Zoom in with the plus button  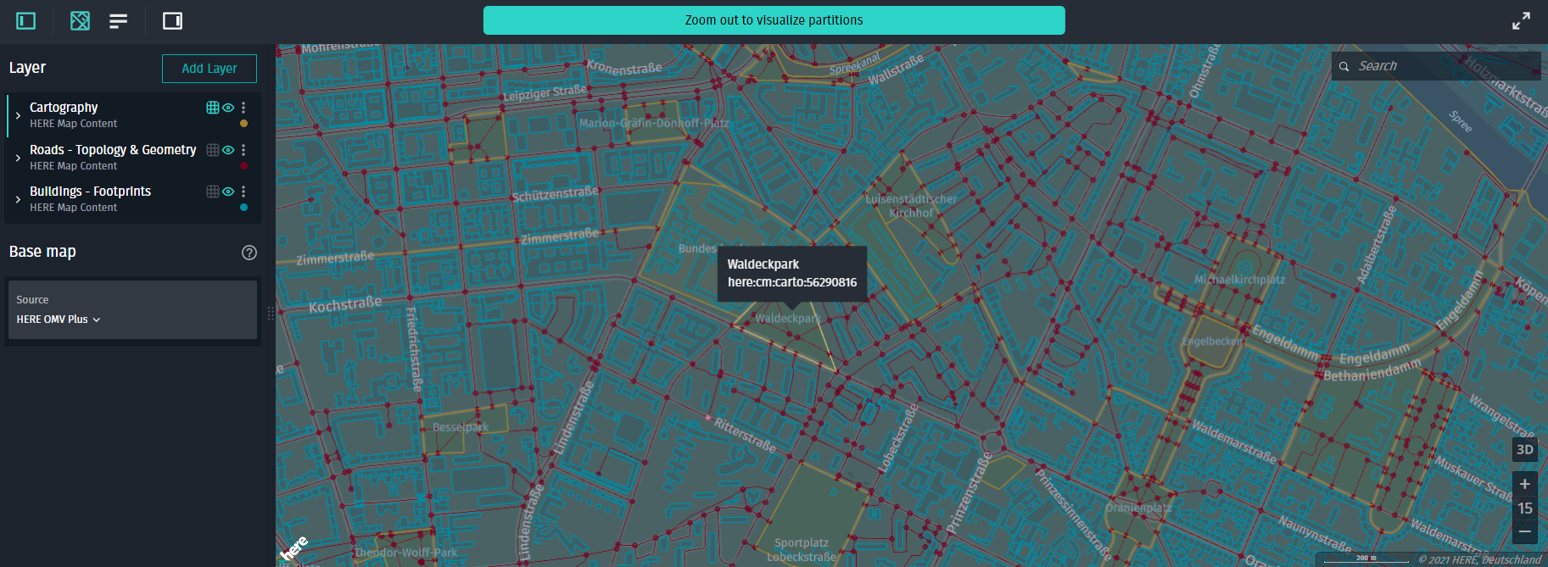click(x=1524, y=484)
